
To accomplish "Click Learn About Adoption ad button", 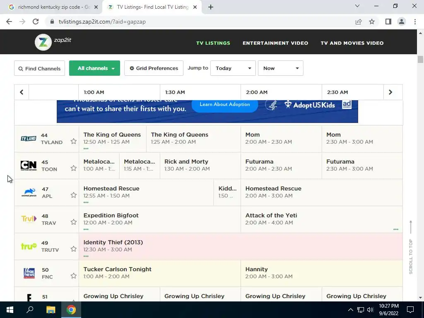I will pos(225,104).
